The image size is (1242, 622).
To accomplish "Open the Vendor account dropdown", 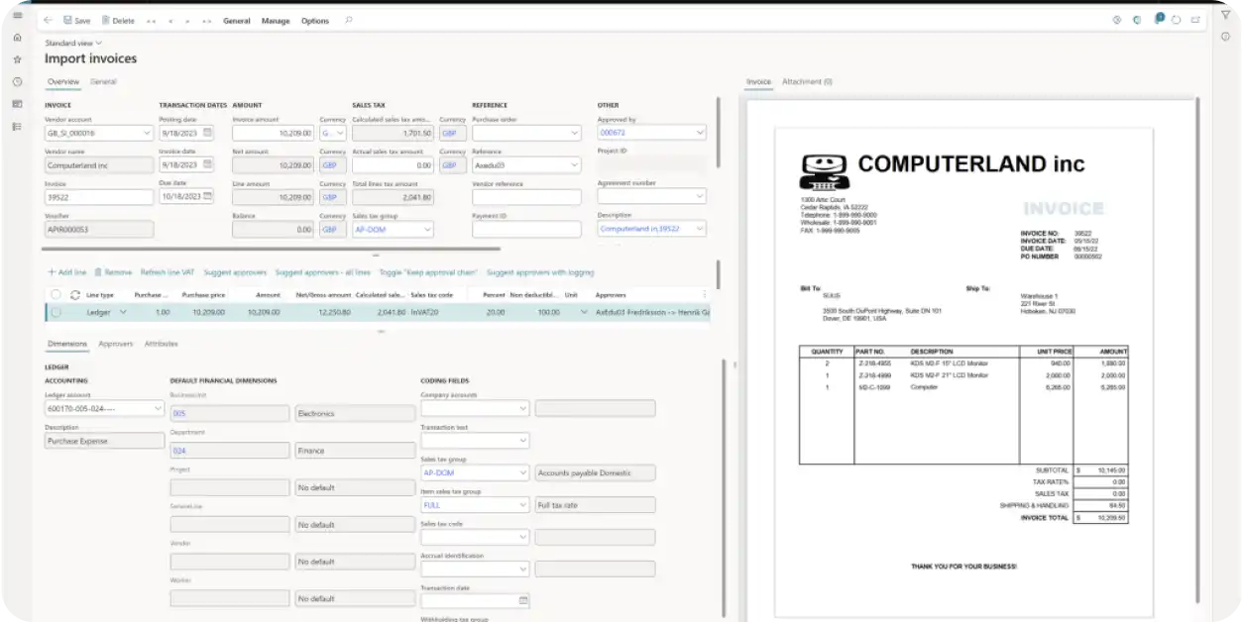I will coord(147,133).
